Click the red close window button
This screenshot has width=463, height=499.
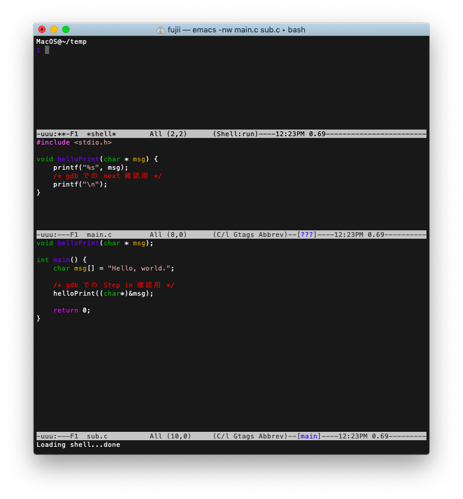42,29
